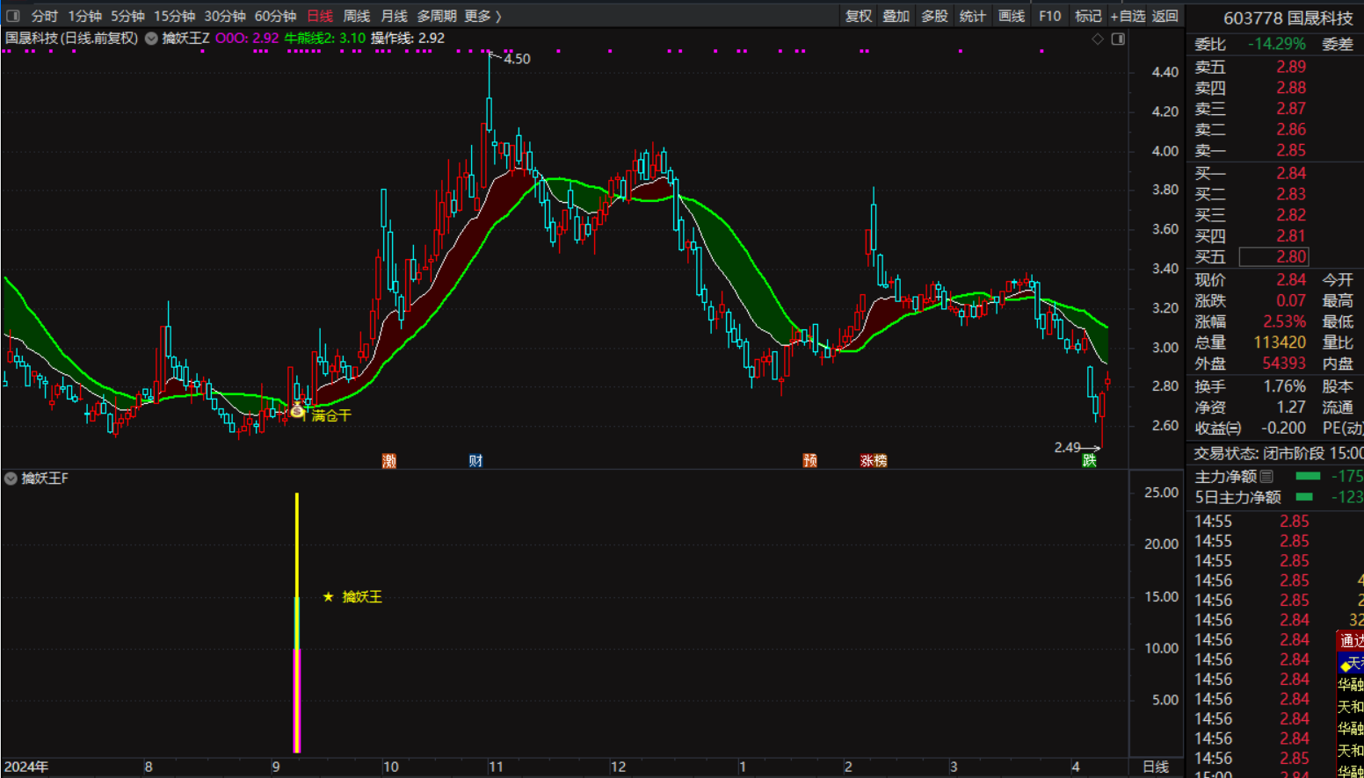
Task: Add stock with +自选 button
Action: (x=1127, y=16)
